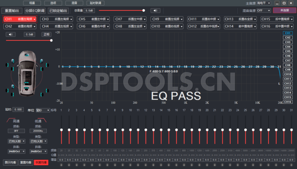
Task: Click the red 恢复均衡 button
Action: pyautogui.click(x=41, y=162)
